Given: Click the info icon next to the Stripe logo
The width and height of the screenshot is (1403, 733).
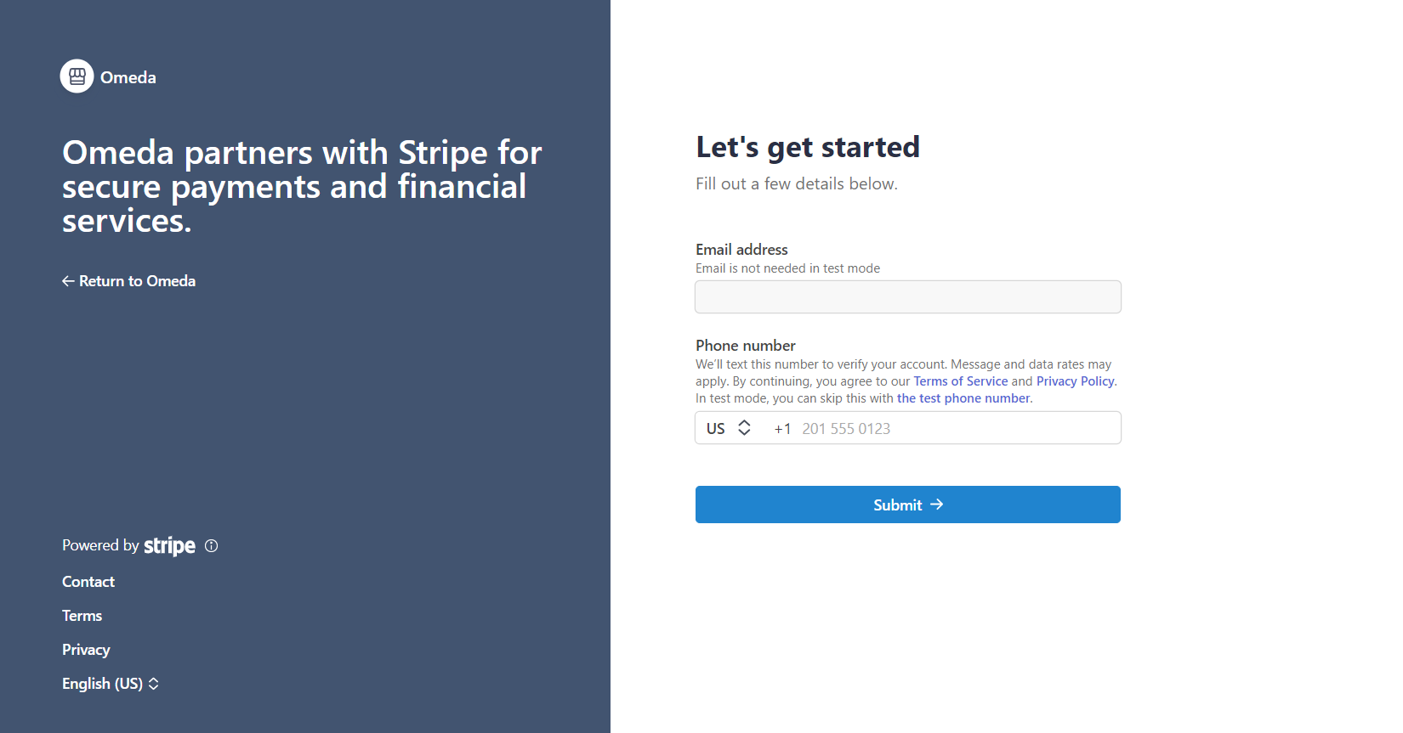Looking at the screenshot, I should [x=212, y=546].
